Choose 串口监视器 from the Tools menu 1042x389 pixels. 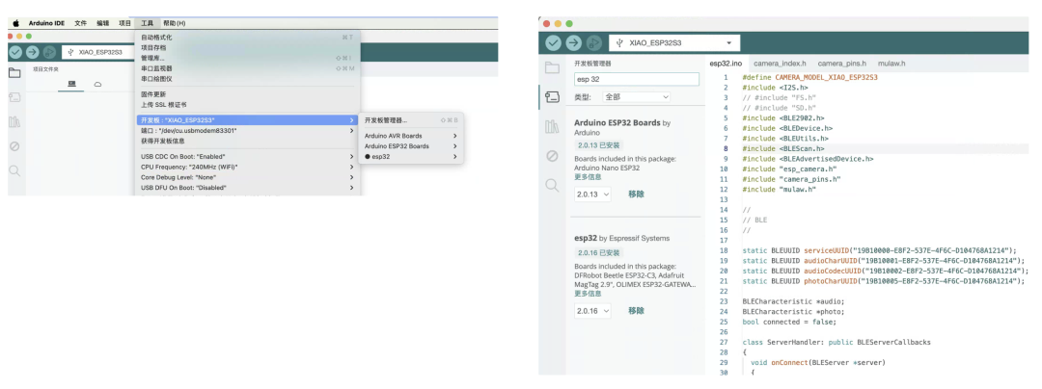point(247,68)
